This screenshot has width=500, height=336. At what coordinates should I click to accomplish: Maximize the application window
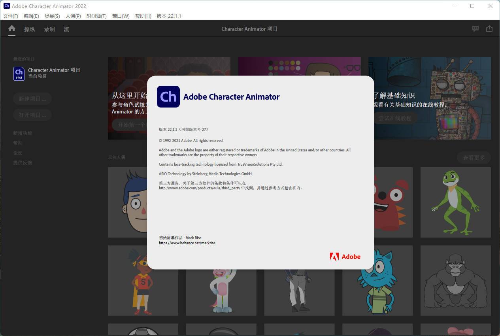(x=472, y=6)
